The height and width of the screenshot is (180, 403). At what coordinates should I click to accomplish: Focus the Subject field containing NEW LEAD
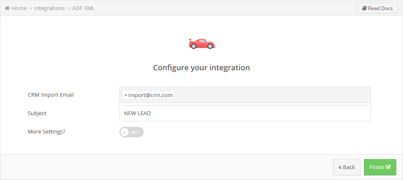[245, 113]
